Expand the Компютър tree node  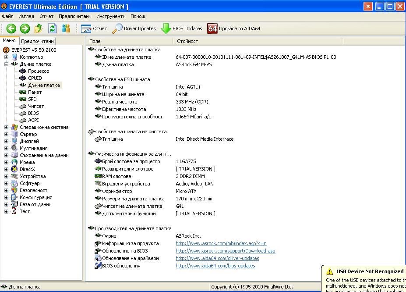click(6, 57)
